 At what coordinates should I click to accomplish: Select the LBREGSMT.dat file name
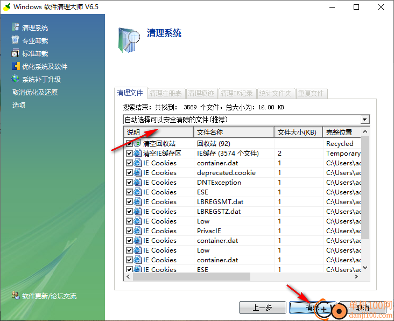[220, 201]
